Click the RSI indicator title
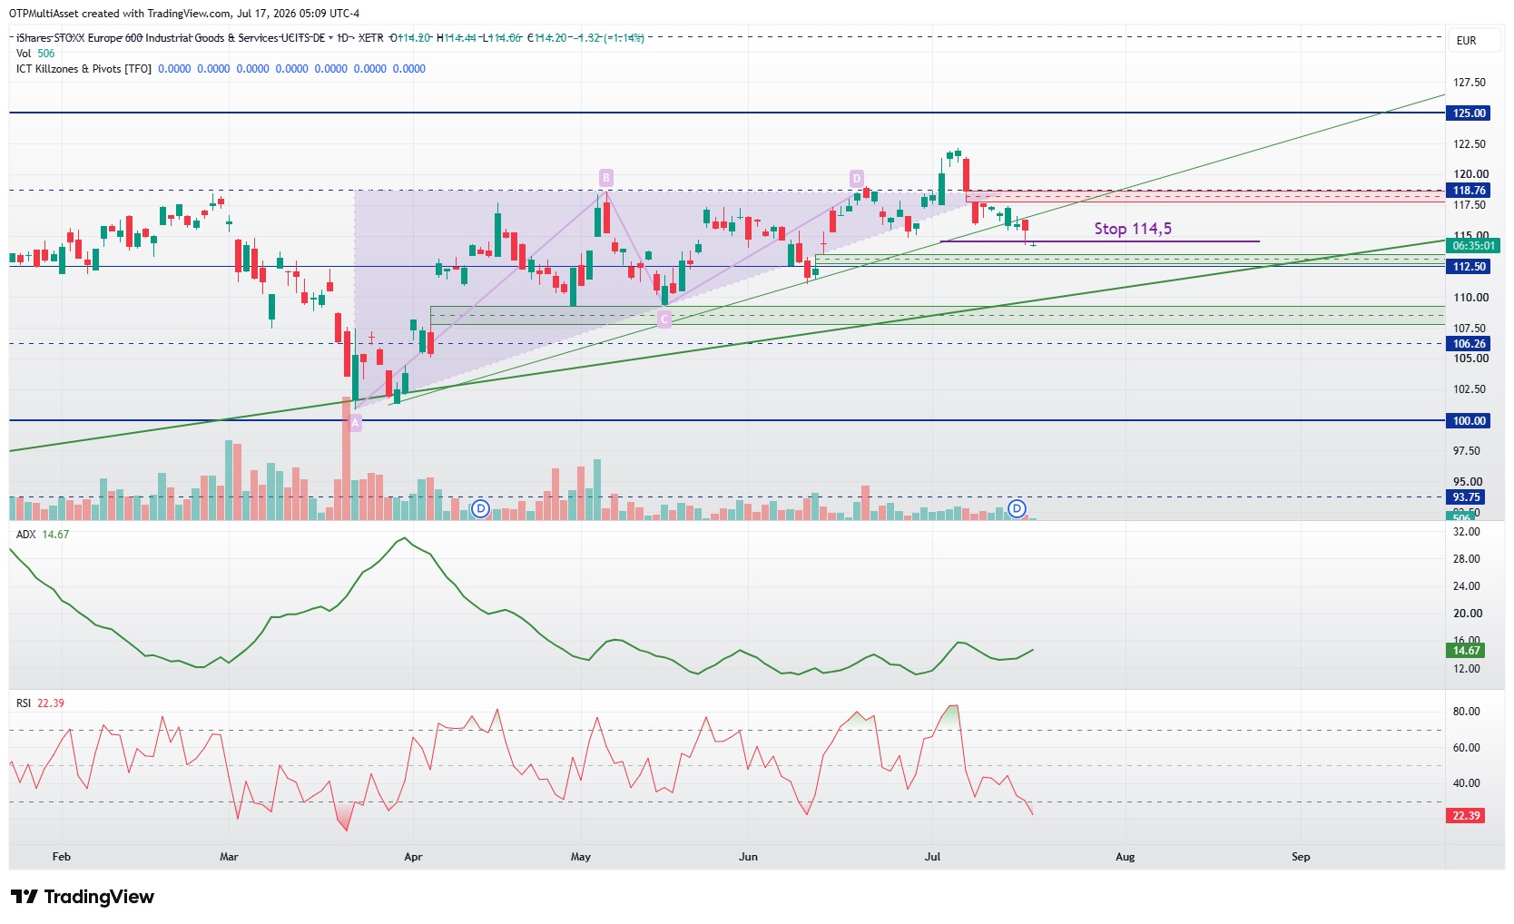Screen dimensions: 1514x924 (x=24, y=703)
